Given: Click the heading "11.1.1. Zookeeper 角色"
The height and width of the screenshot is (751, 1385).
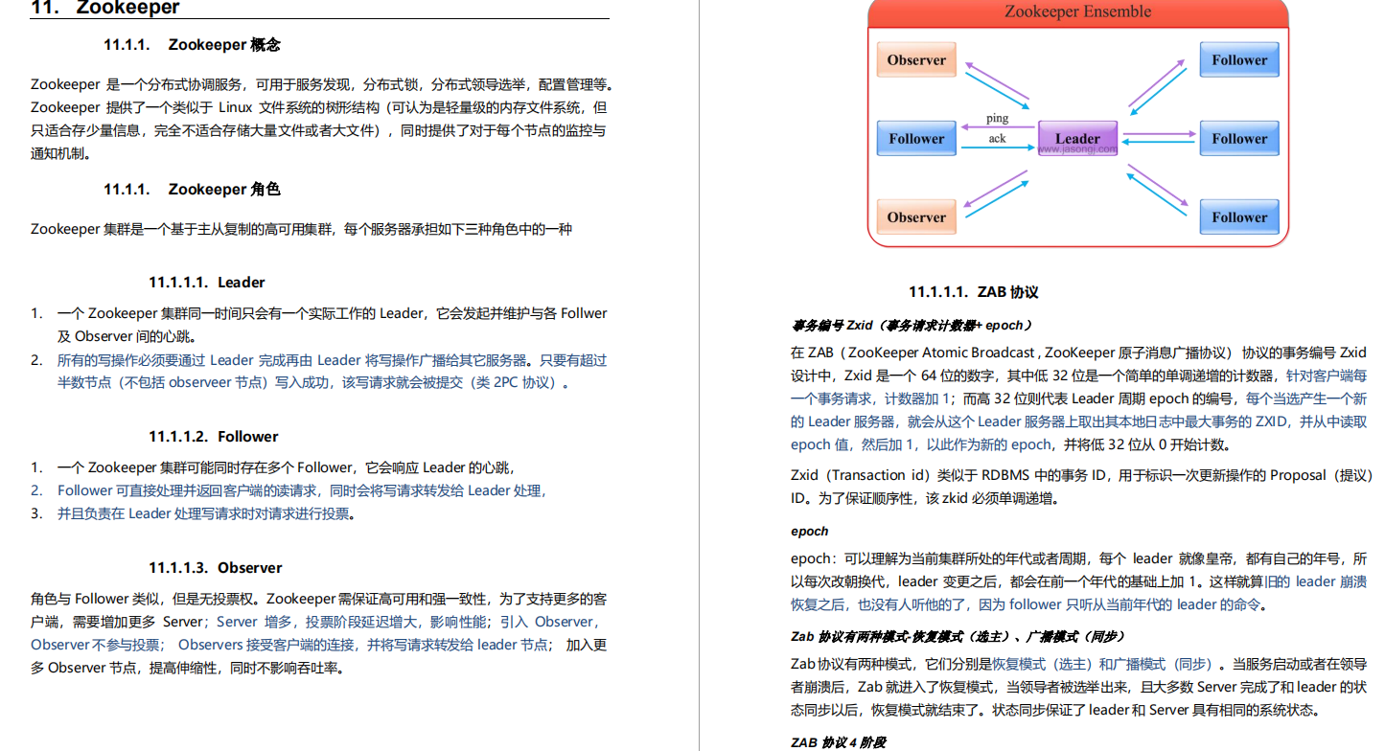Looking at the screenshot, I should click(192, 190).
